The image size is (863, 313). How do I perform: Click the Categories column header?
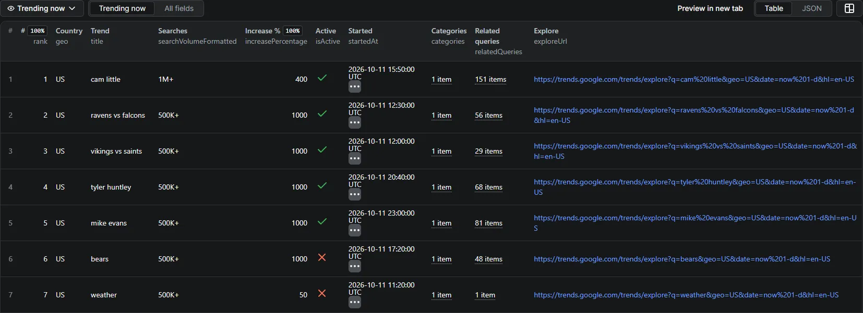pyautogui.click(x=449, y=36)
